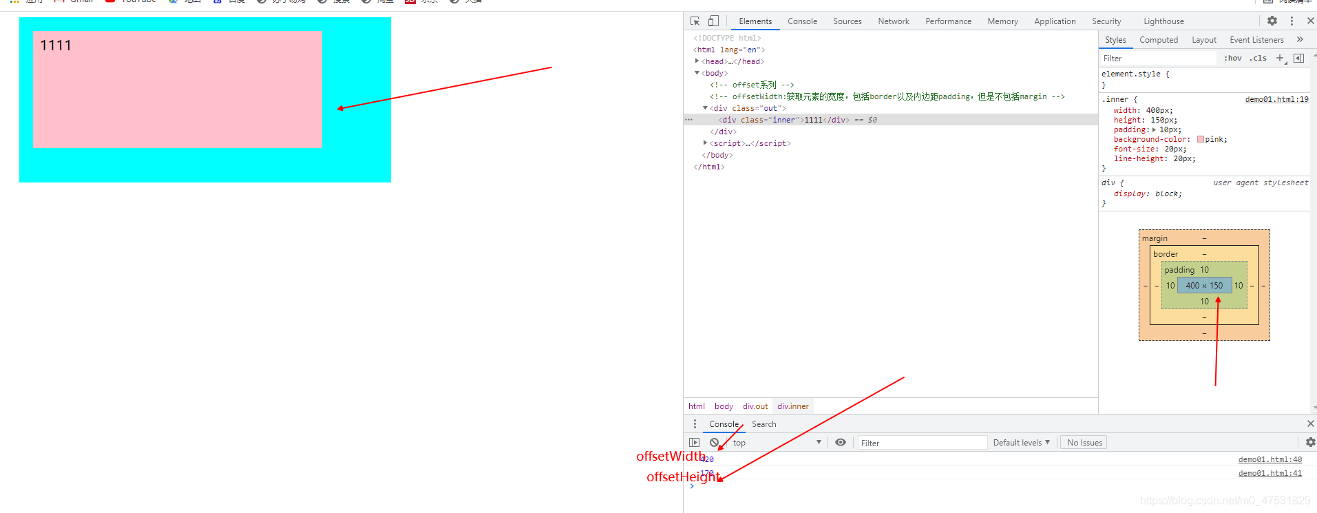This screenshot has height=513, width=1317.
Task: Open the Application tab
Action: click(1055, 21)
